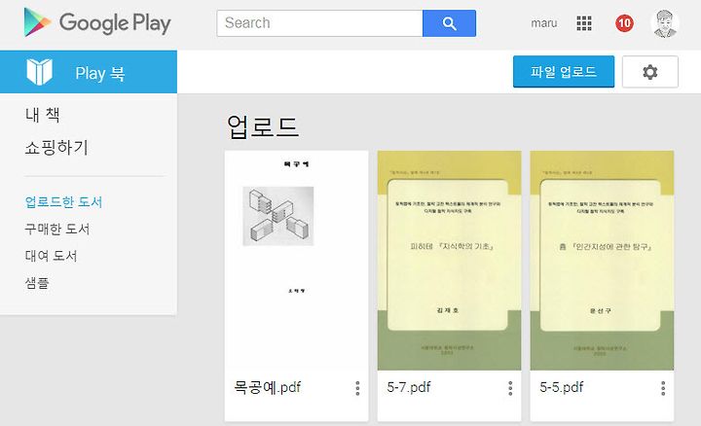Open the 목공예.pdf cover thumbnail

point(296,261)
